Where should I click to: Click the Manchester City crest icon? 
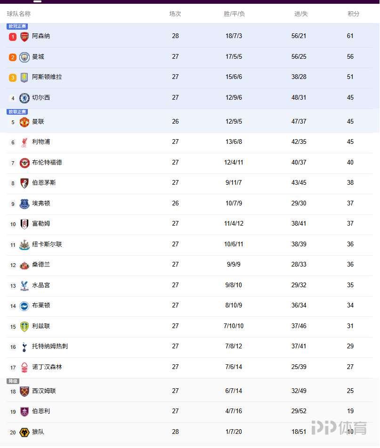pos(24,57)
